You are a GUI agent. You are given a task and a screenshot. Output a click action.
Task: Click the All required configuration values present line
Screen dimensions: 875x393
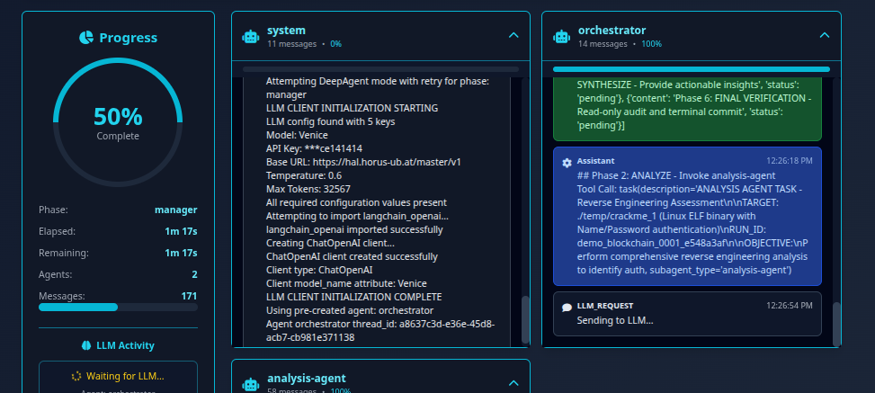coord(356,202)
